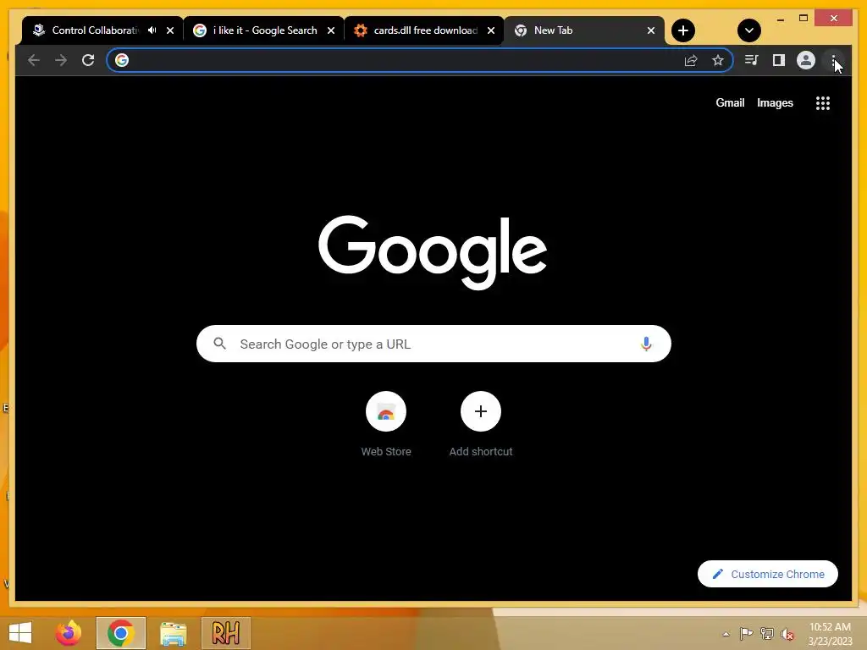This screenshot has height=650, width=867.
Task: Close the Control Collaboration tab
Action: tap(170, 30)
